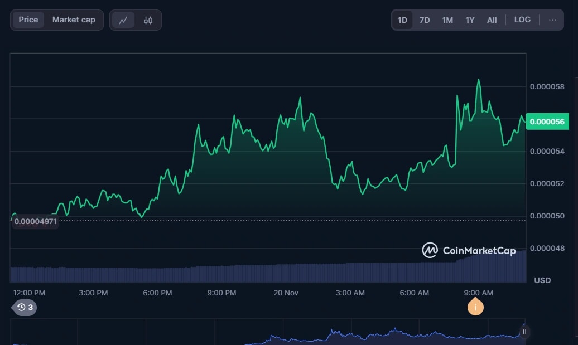Display the All time range
Image resolution: width=578 pixels, height=345 pixels.
(492, 20)
